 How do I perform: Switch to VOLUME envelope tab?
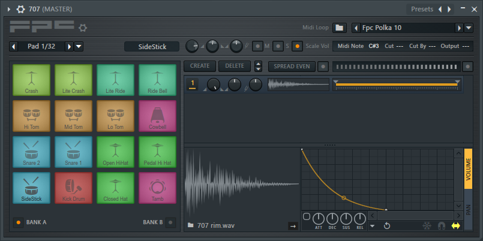pyautogui.click(x=468, y=168)
